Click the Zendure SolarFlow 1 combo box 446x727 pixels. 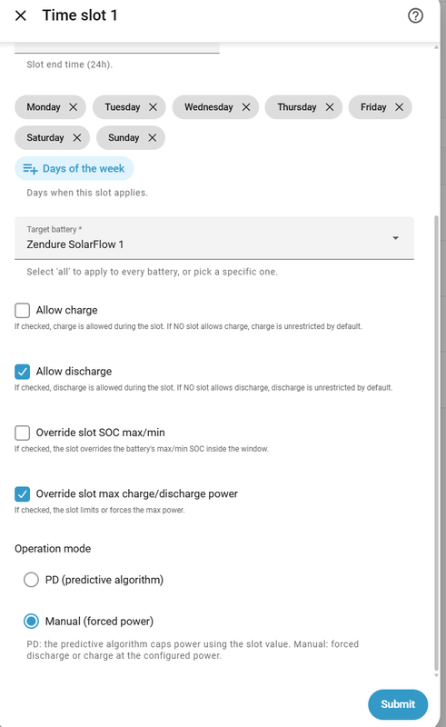(x=214, y=238)
